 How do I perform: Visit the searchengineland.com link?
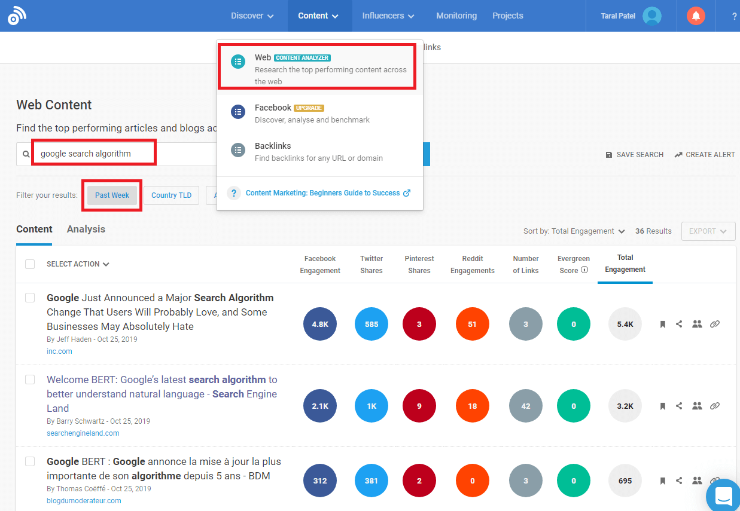pyautogui.click(x=83, y=433)
